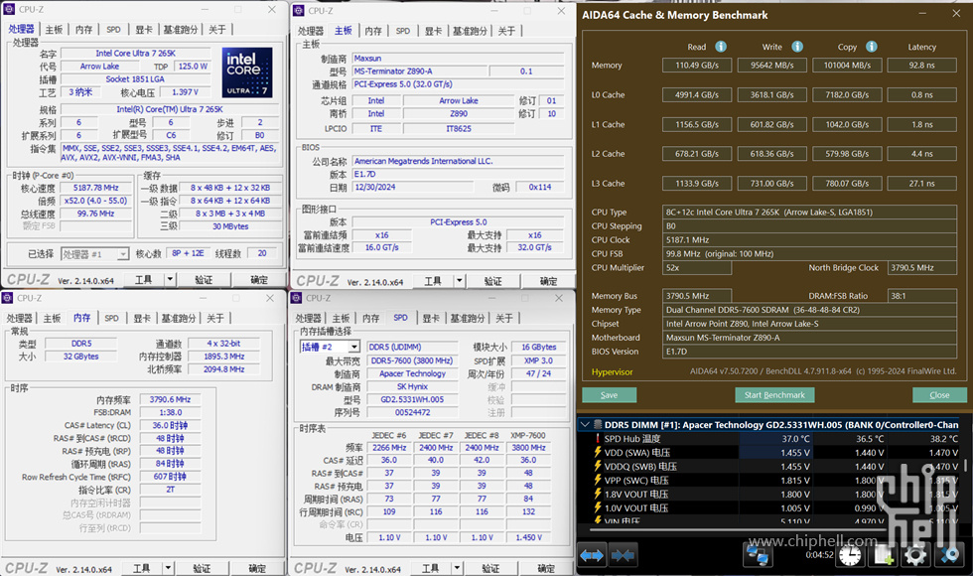Click HWiNFO expand columns double-arrow icon

click(x=592, y=555)
